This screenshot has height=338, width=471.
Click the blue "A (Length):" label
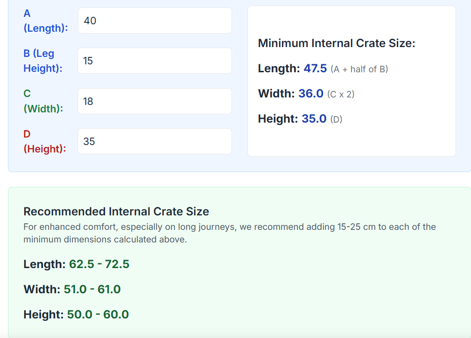tap(45, 21)
